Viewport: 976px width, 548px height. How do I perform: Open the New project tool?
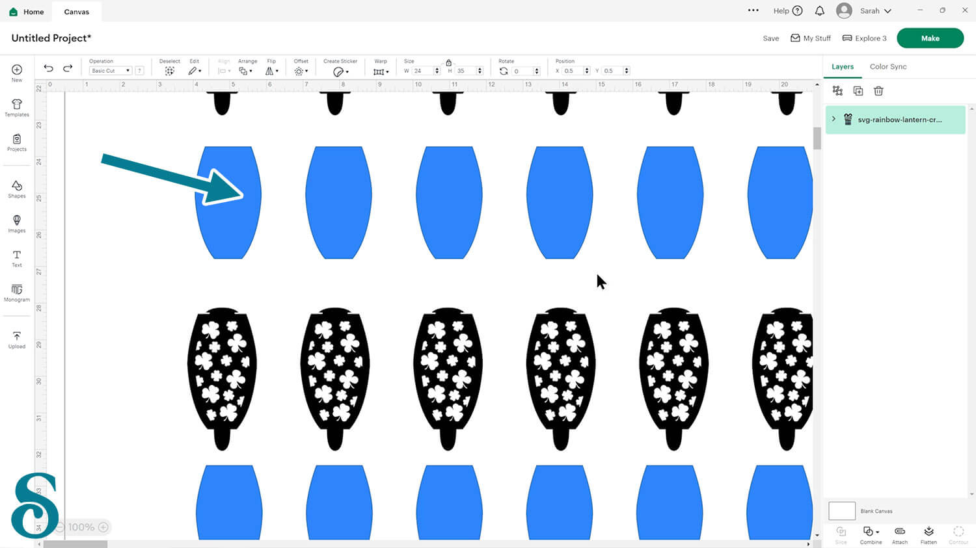(x=17, y=73)
